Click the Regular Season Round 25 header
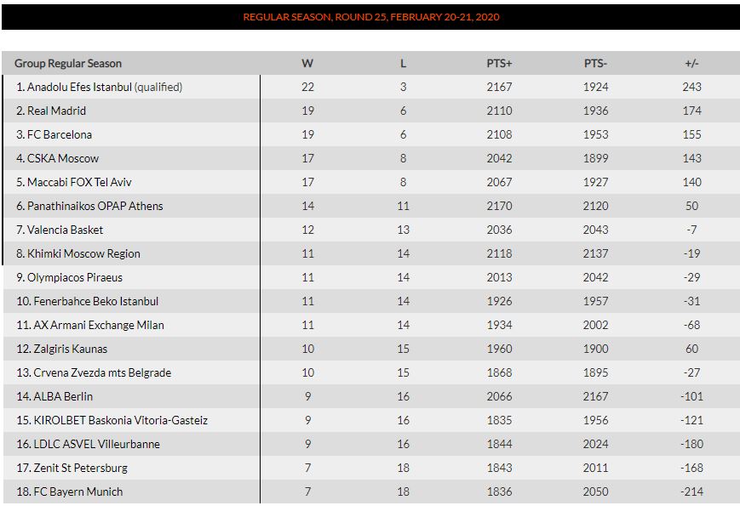This screenshot has height=517, width=740. pyautogui.click(x=371, y=17)
